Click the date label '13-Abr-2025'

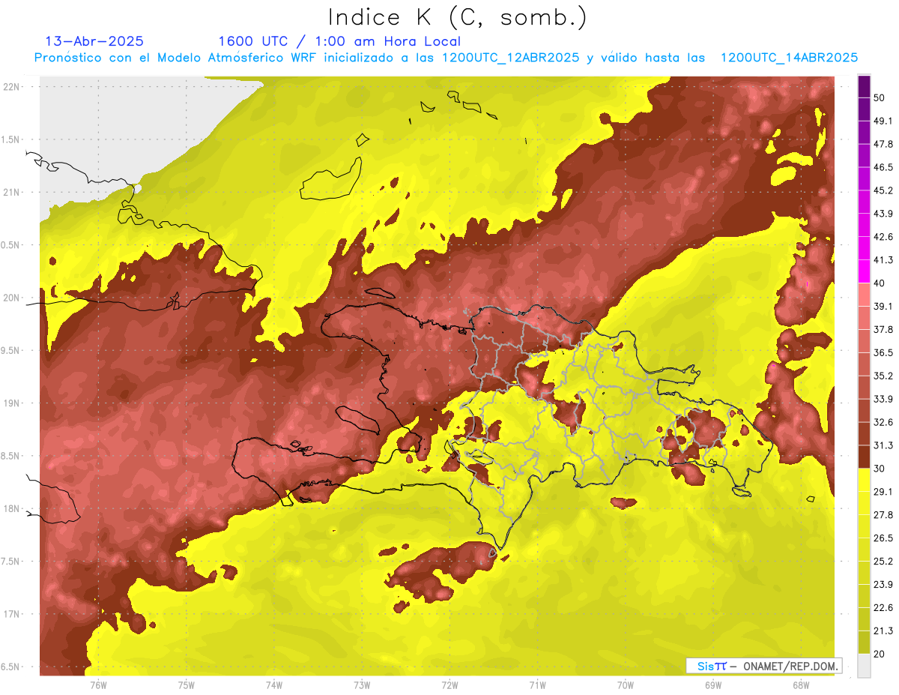tap(94, 41)
